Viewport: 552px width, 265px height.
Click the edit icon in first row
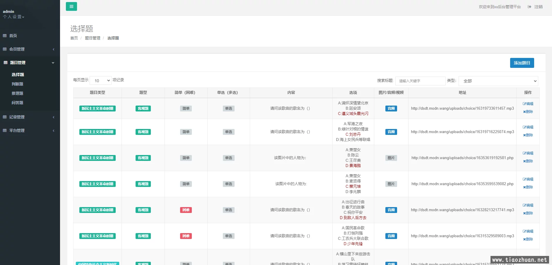pyautogui.click(x=524, y=104)
